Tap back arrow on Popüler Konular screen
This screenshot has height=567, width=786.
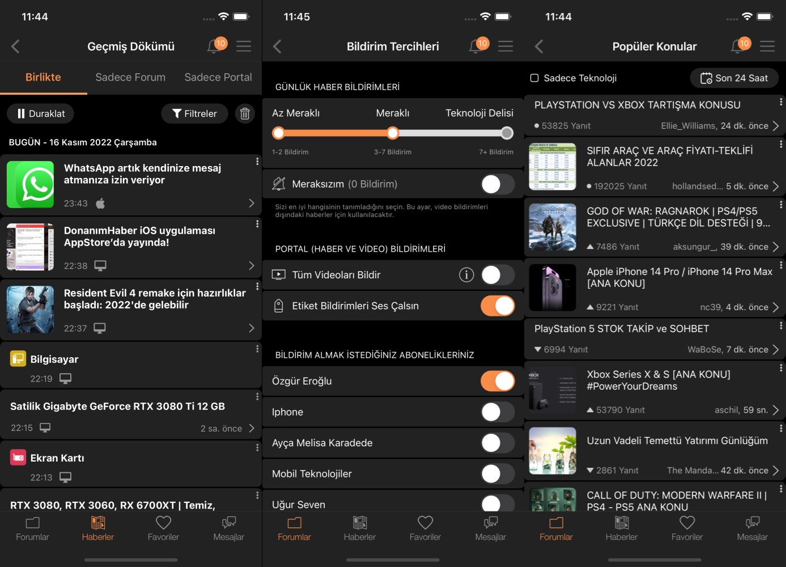[x=539, y=46]
